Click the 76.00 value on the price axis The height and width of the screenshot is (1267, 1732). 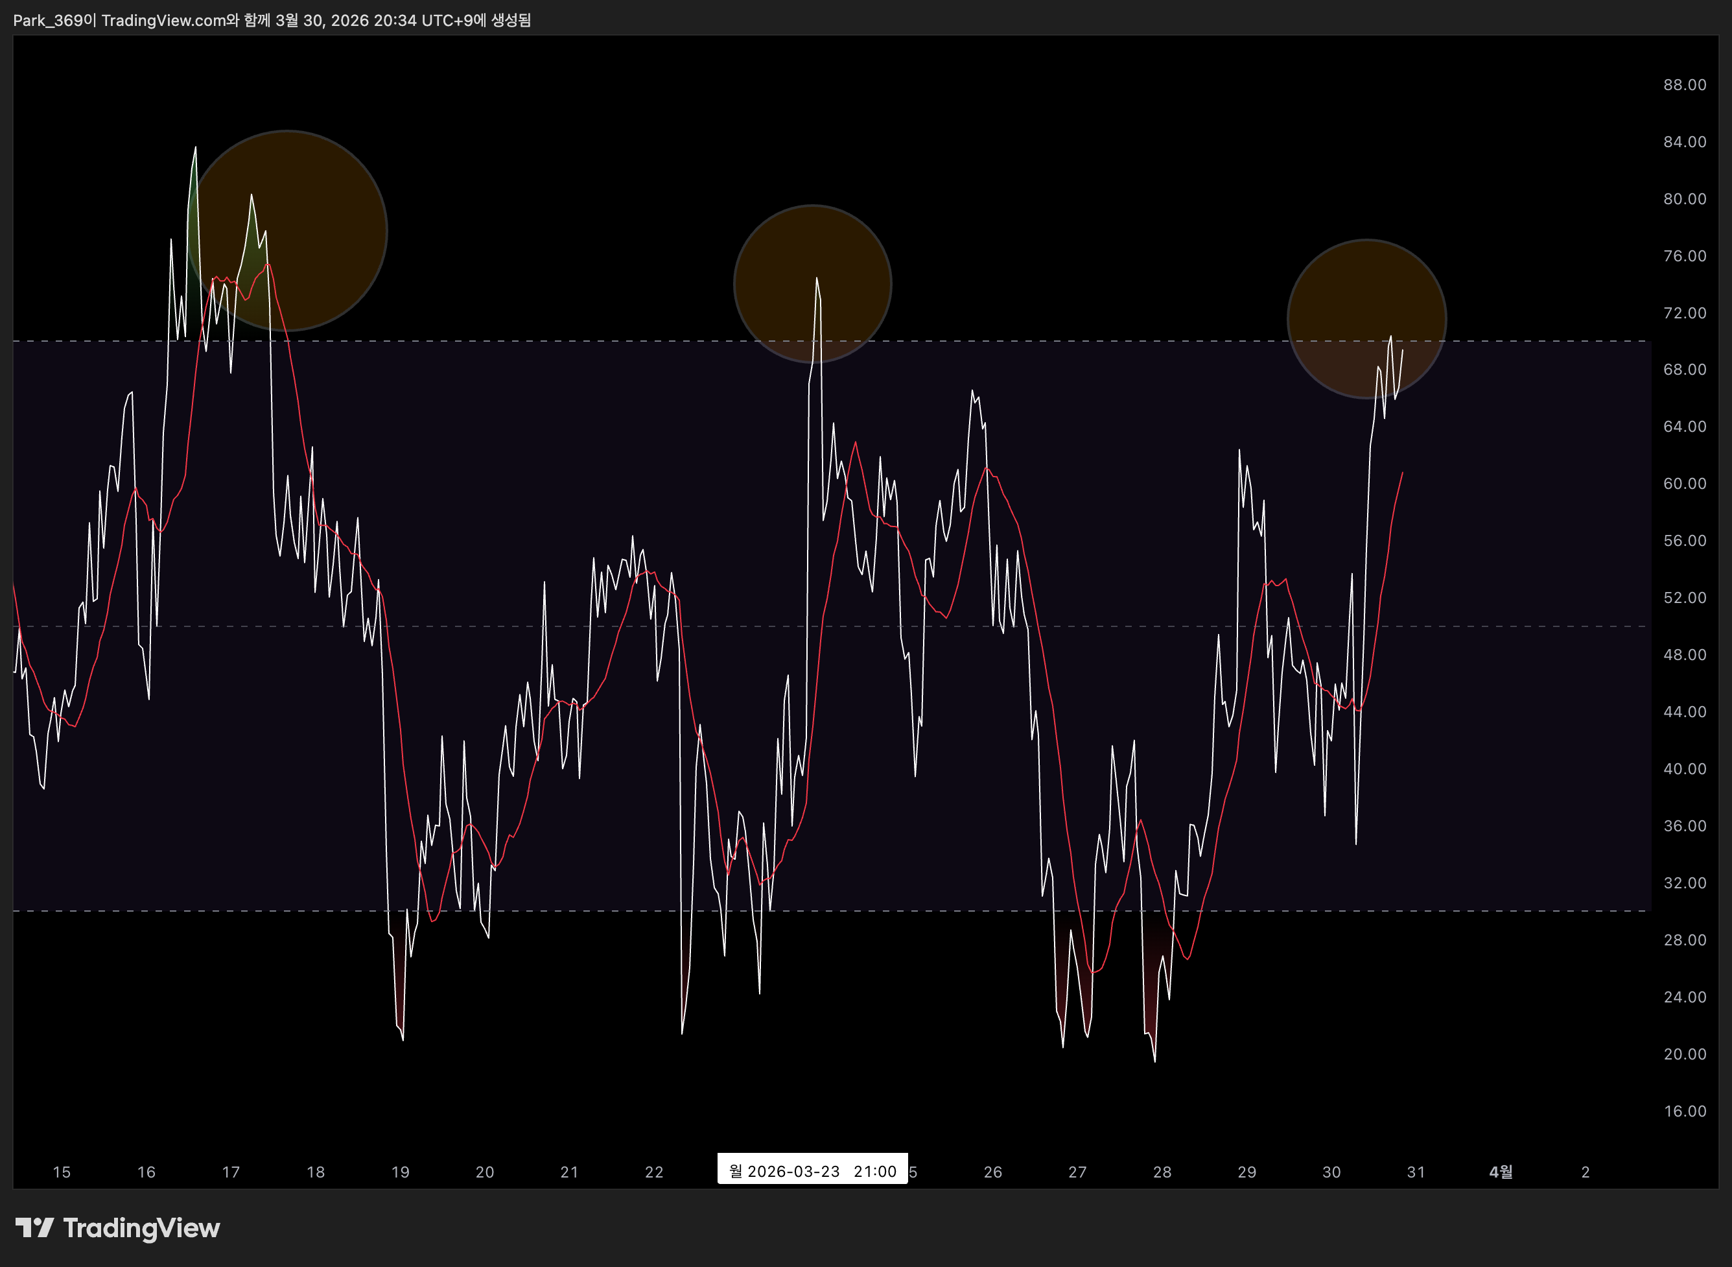click(1685, 255)
